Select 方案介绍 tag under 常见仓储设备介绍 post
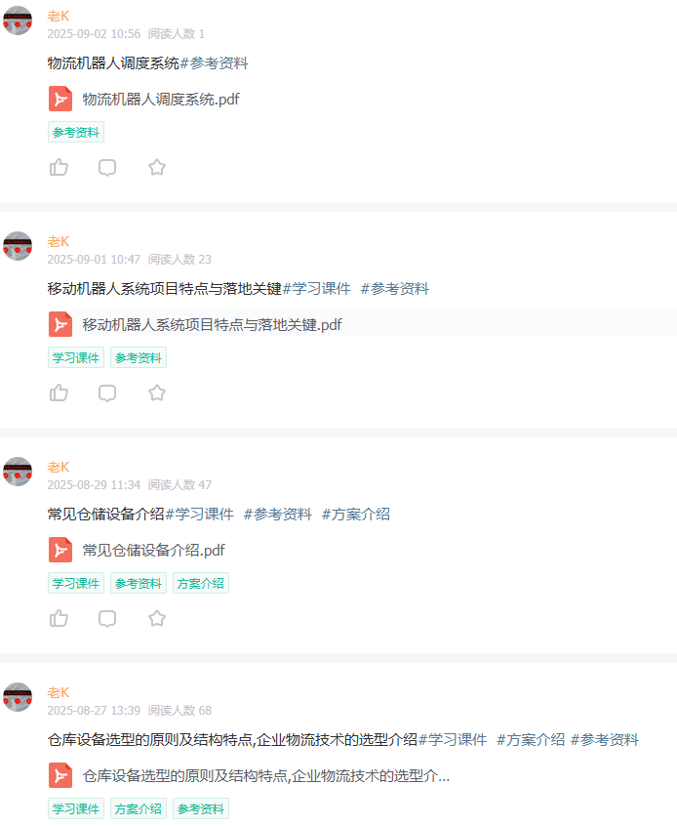This screenshot has height=826, width=677. tap(201, 583)
